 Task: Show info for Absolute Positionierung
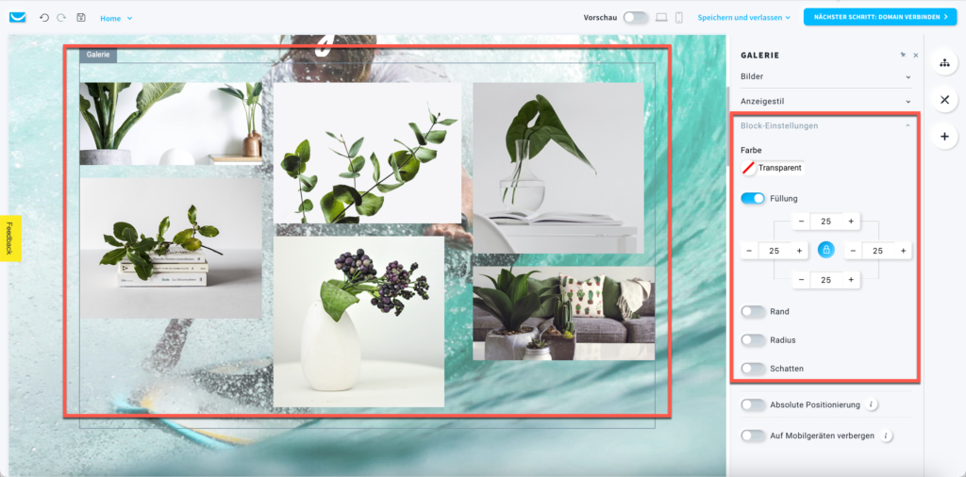[x=871, y=404]
